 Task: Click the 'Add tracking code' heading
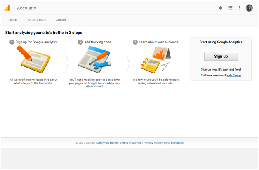[98, 42]
